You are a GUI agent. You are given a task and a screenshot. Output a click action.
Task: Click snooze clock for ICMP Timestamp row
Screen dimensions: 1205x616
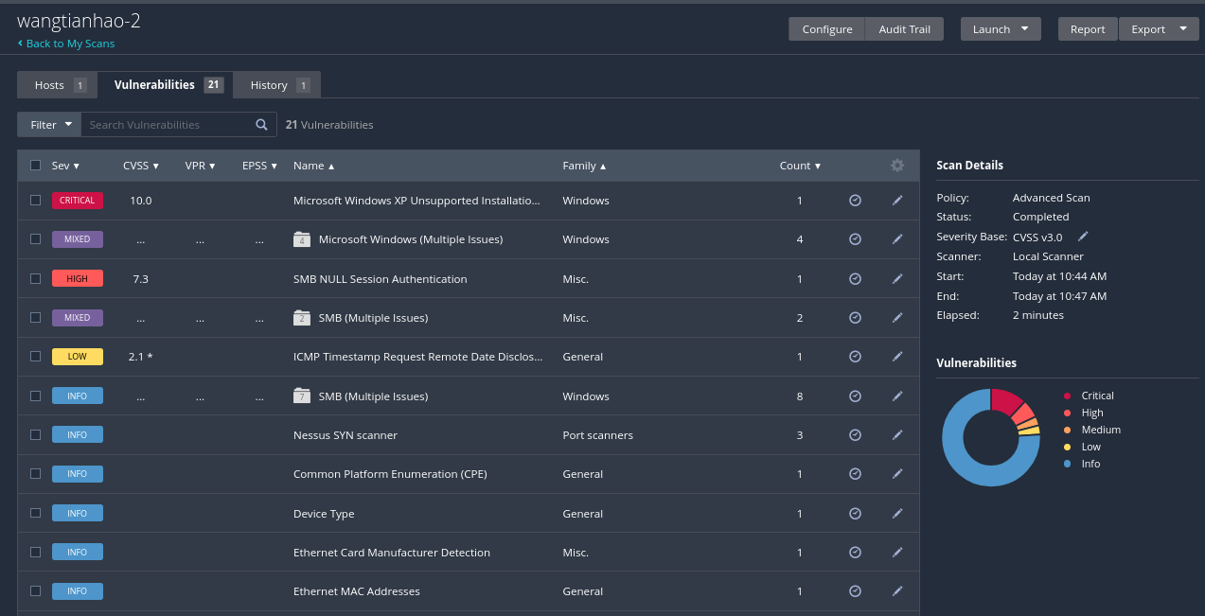pyautogui.click(x=855, y=357)
